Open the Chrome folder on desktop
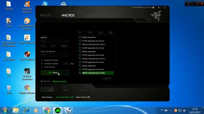The width and height of the screenshot is (204, 114). point(9,6)
